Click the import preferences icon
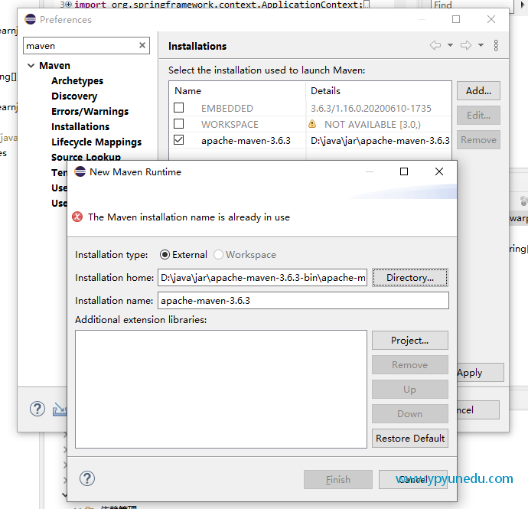This screenshot has height=509, width=528. pos(60,409)
